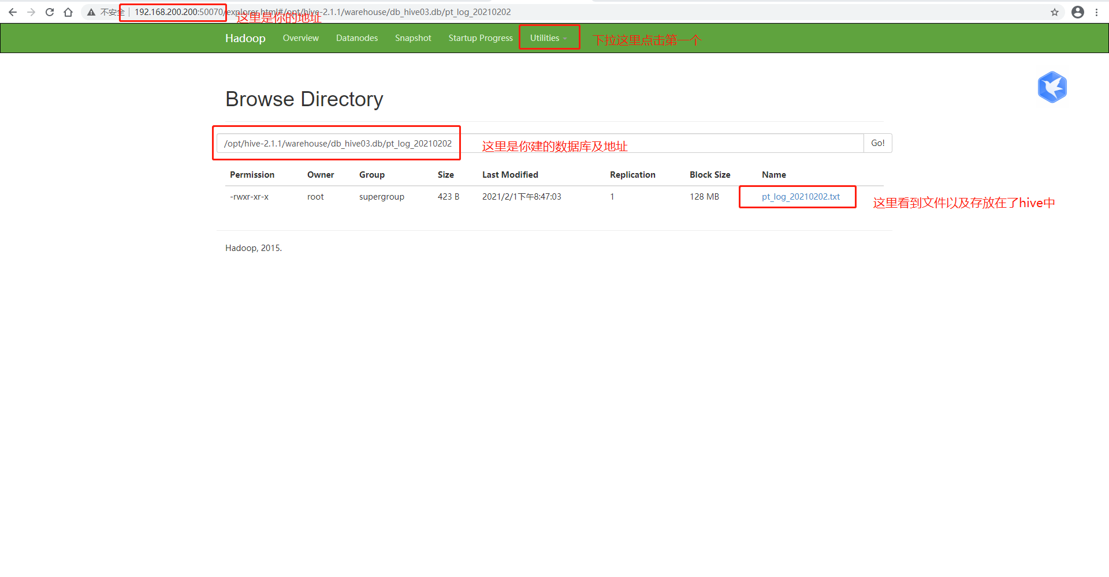
Task: Click the Browse Directory heading
Action: pos(304,99)
